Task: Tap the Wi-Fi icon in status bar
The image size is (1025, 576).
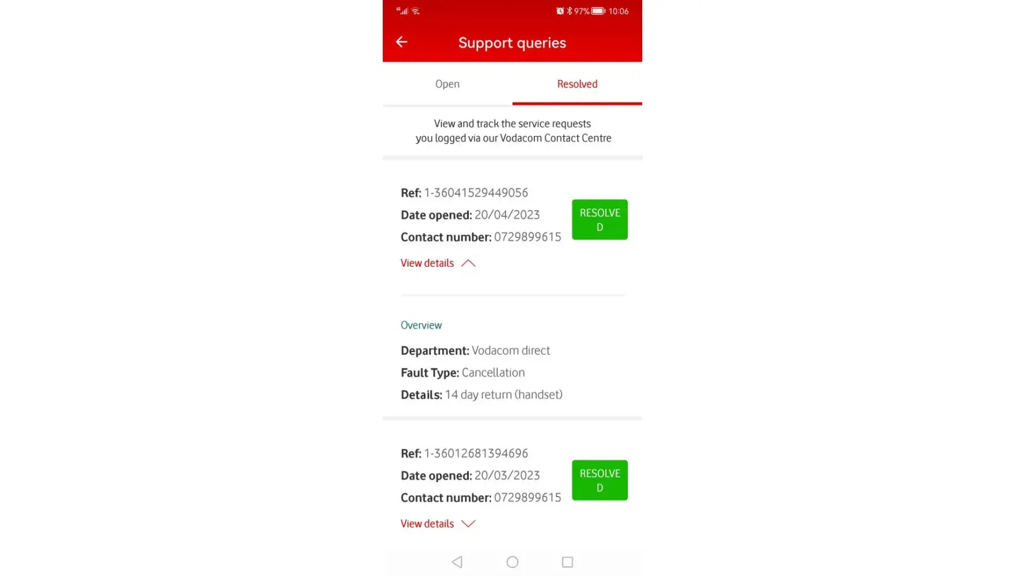Action: [416, 11]
